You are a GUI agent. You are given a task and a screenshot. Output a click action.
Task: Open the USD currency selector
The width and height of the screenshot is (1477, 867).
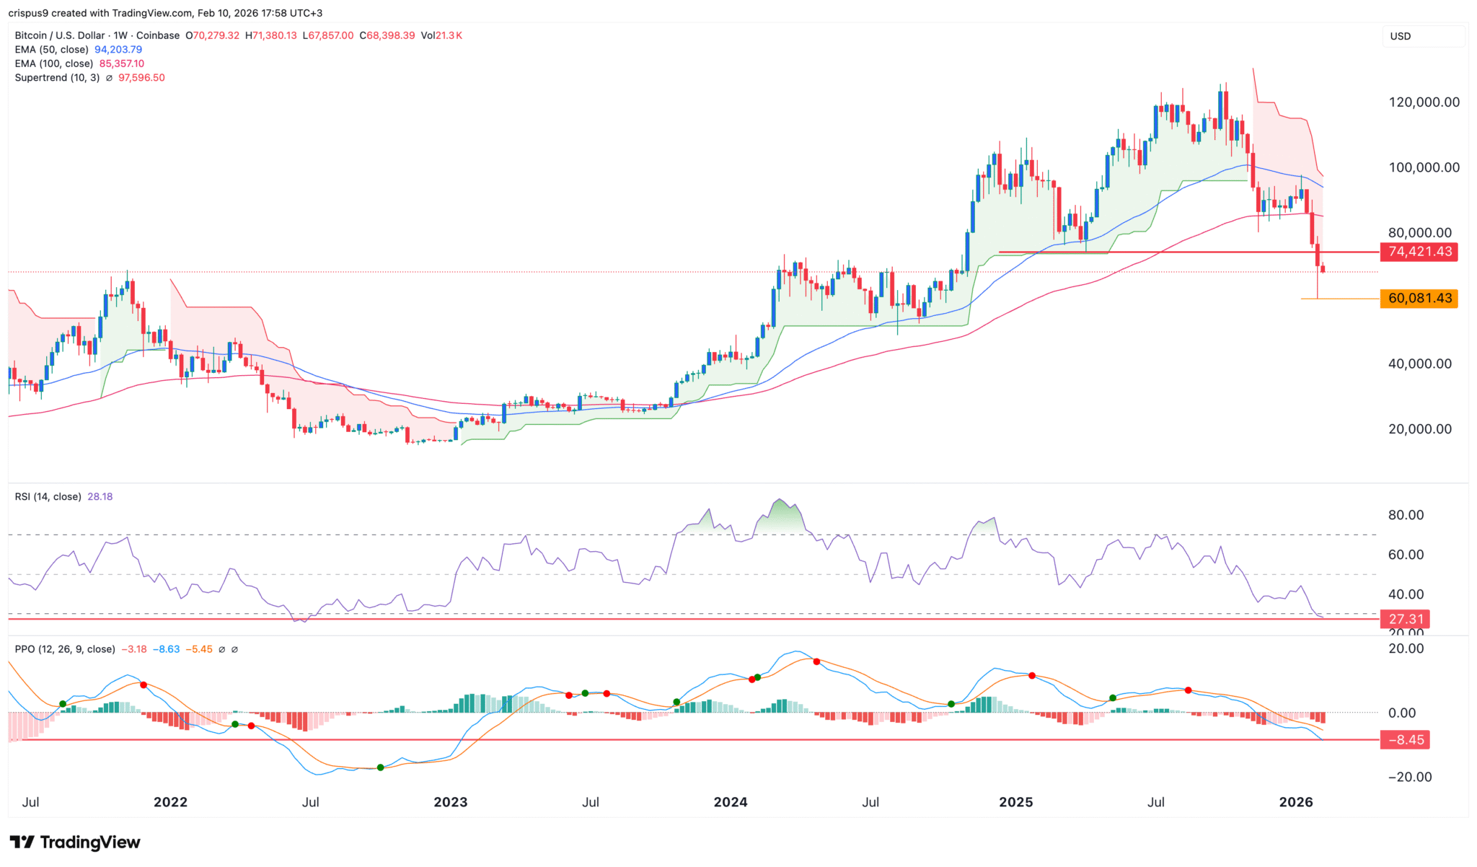click(x=1424, y=35)
